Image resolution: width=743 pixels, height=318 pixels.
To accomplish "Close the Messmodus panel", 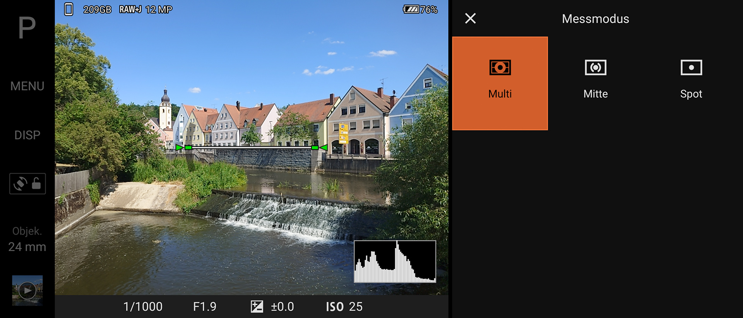I will pos(470,19).
